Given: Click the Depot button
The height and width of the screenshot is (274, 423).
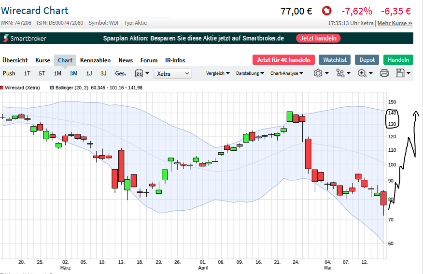Looking at the screenshot, I should 367,59.
